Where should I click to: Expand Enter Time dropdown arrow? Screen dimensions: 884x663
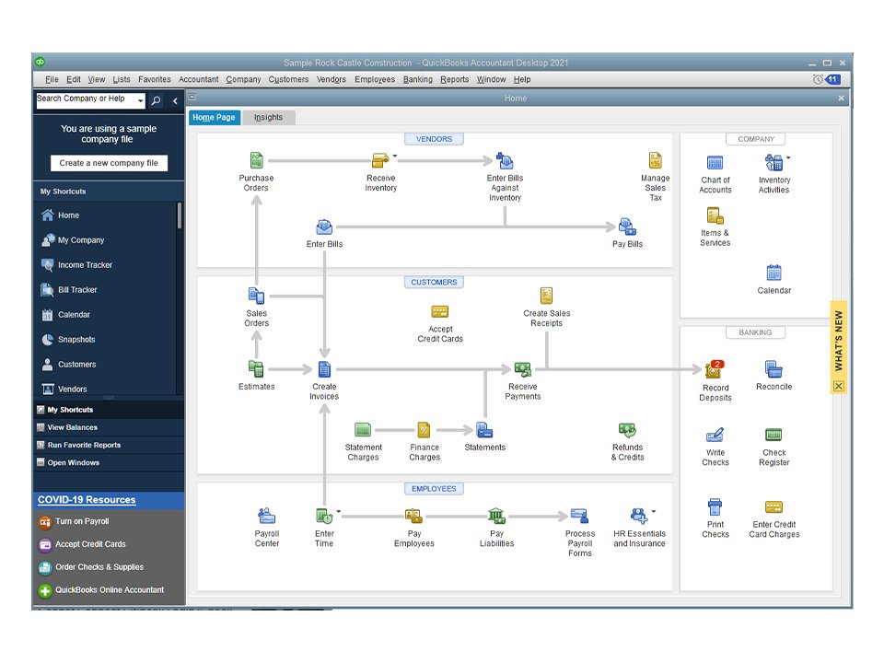[x=339, y=511]
